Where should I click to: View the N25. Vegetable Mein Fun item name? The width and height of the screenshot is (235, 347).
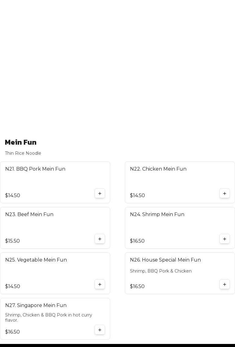(36, 260)
